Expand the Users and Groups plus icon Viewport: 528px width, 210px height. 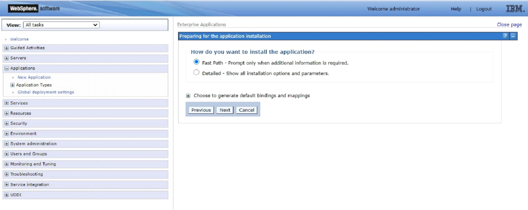(7, 154)
